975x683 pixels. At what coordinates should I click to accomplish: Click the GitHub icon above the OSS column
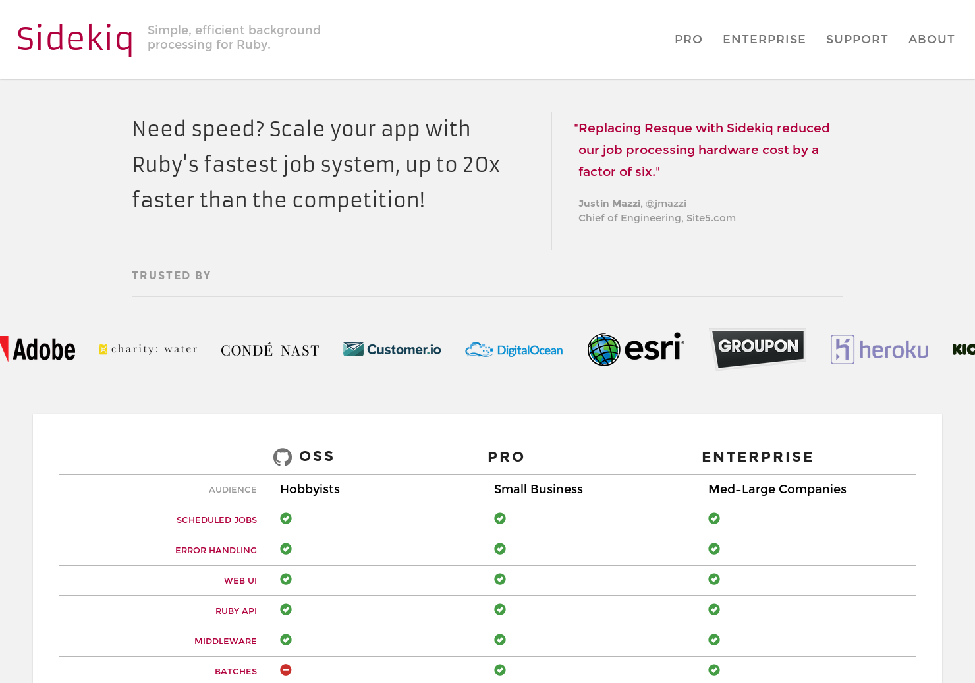point(283,456)
